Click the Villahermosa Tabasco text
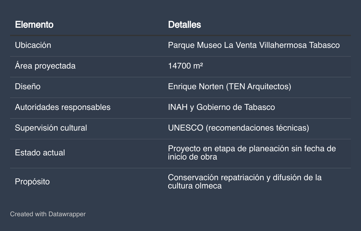The width and height of the screenshot is (361, 231). (299, 45)
